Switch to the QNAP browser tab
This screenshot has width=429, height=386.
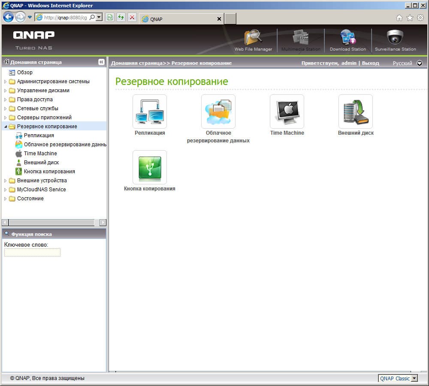180,19
